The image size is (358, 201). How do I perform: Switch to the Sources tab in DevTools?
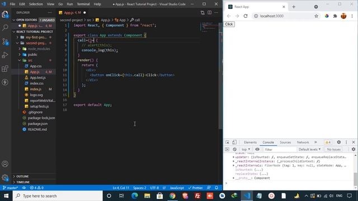coord(285,142)
